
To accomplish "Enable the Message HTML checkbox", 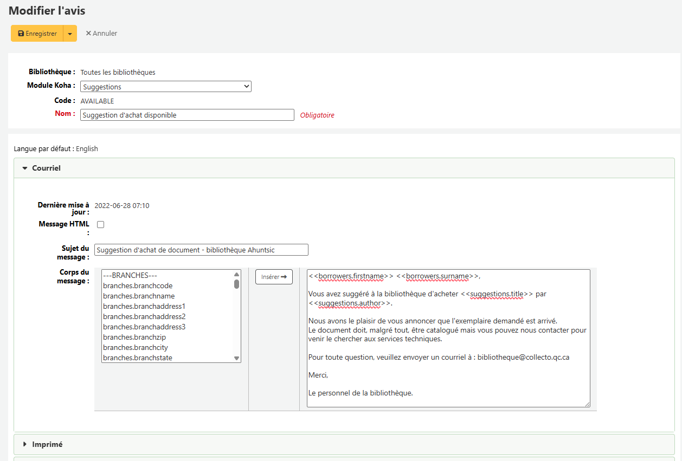I will pyautogui.click(x=100, y=224).
